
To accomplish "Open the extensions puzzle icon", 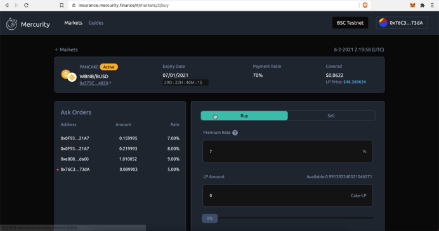I will (423, 5).
